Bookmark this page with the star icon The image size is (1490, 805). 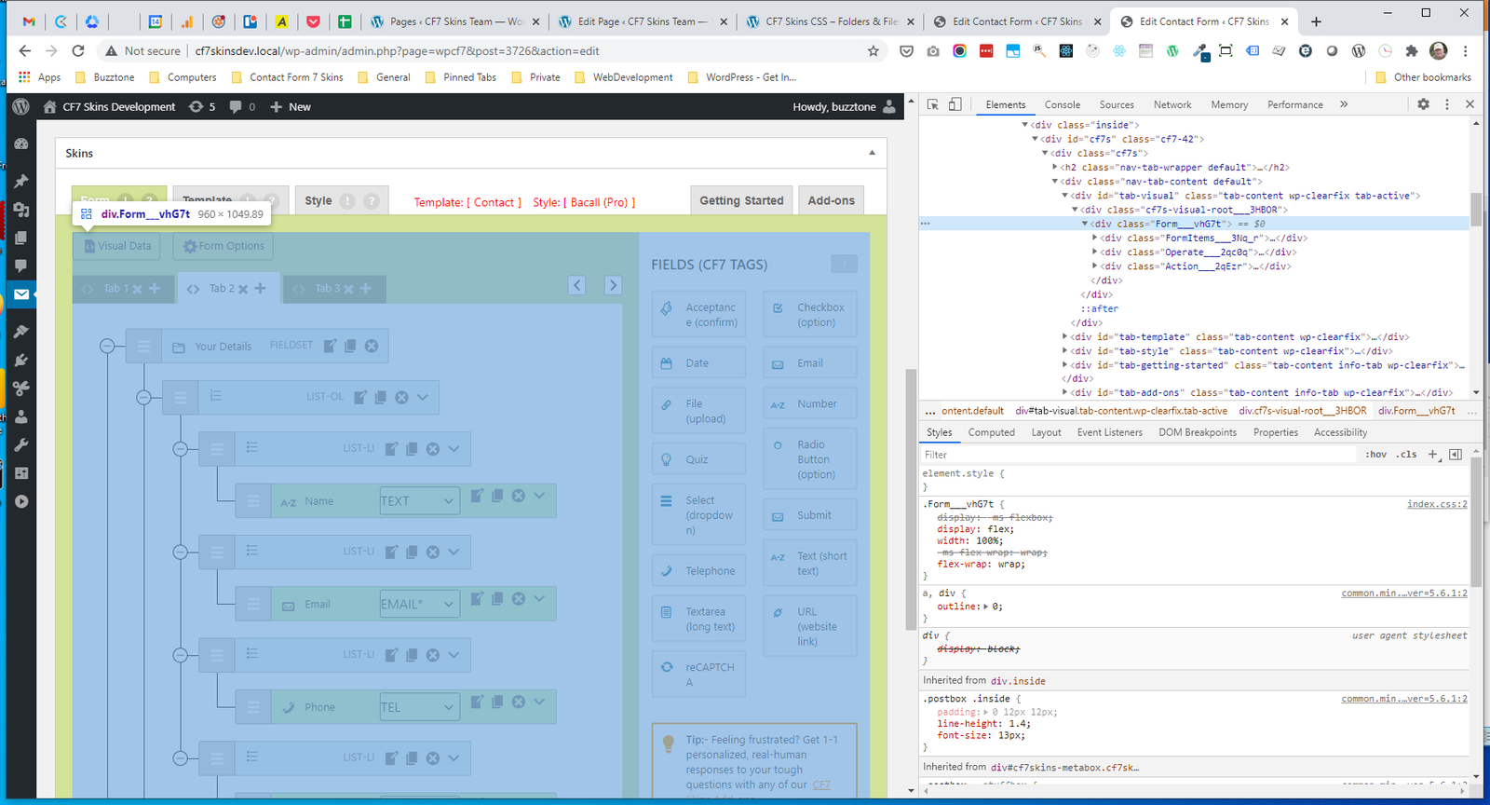(873, 51)
